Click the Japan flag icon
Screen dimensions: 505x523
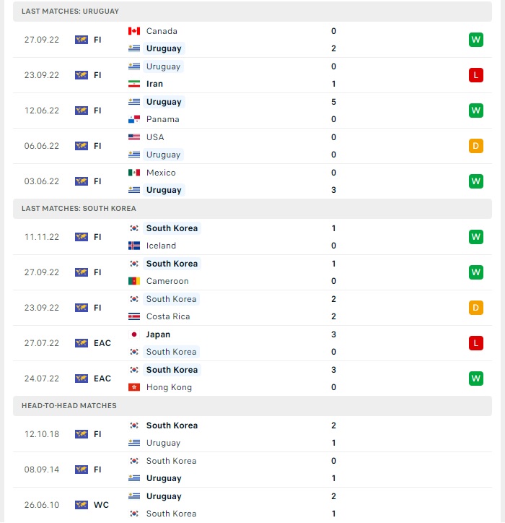(134, 334)
